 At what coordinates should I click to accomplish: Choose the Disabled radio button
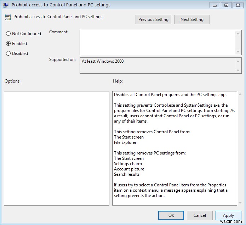(8, 54)
